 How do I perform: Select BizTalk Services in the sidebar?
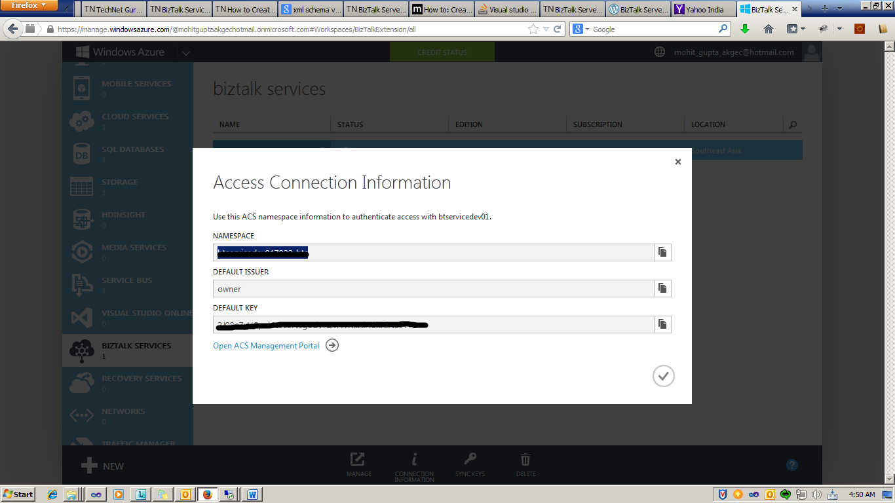(128, 350)
